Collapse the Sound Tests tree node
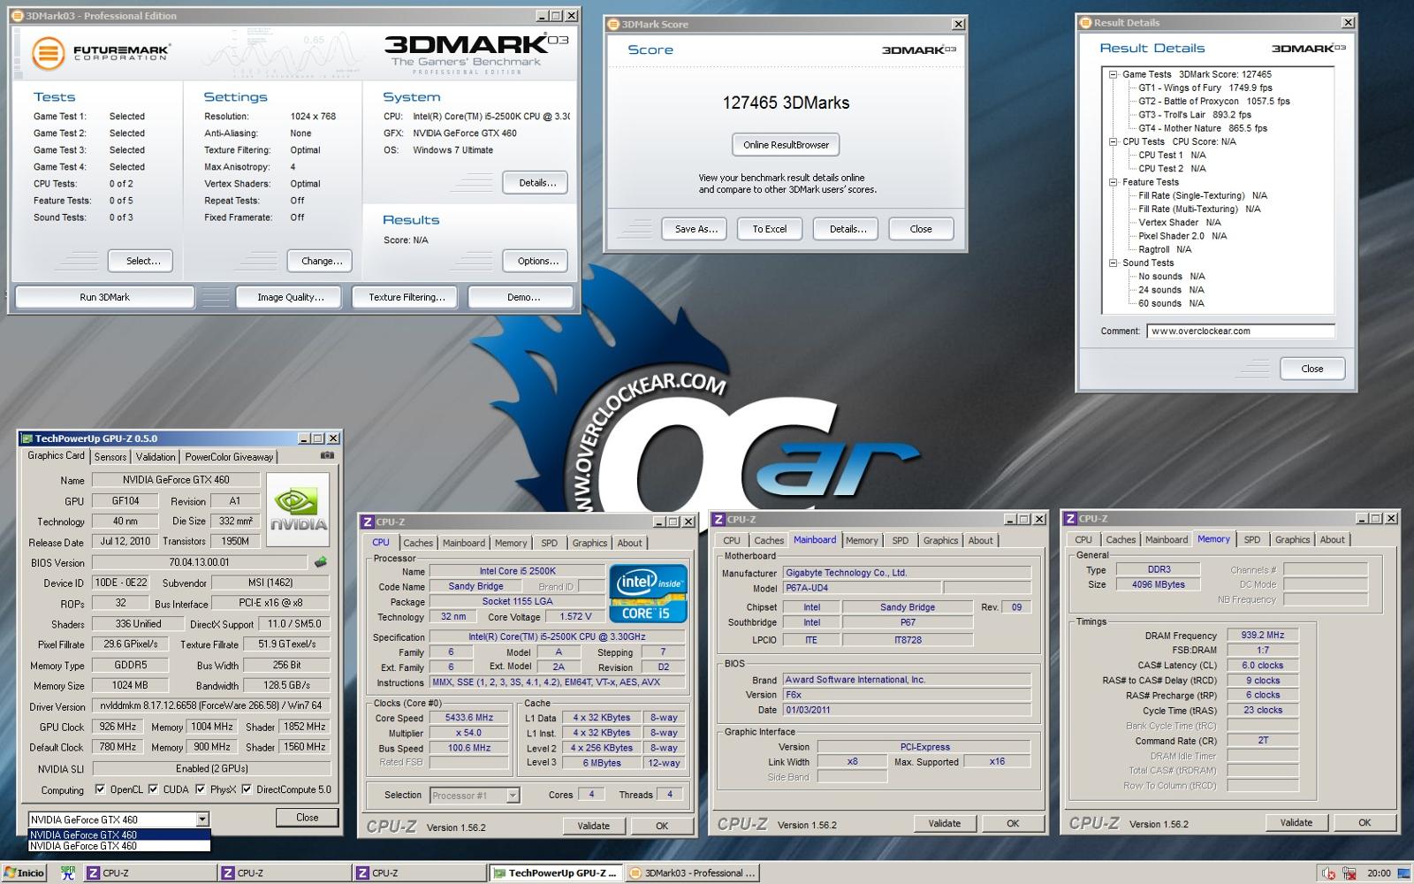 point(1114,263)
